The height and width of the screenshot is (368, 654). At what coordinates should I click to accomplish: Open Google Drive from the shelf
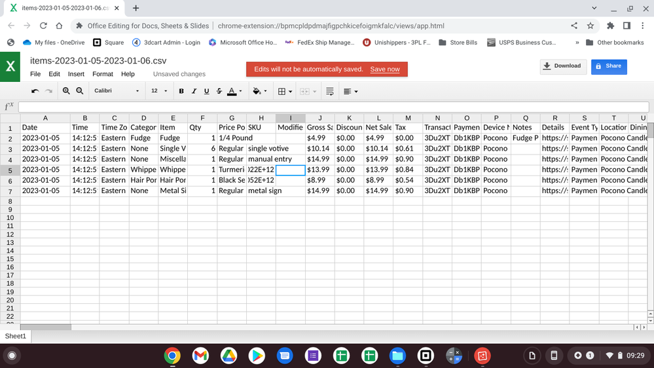click(228, 356)
